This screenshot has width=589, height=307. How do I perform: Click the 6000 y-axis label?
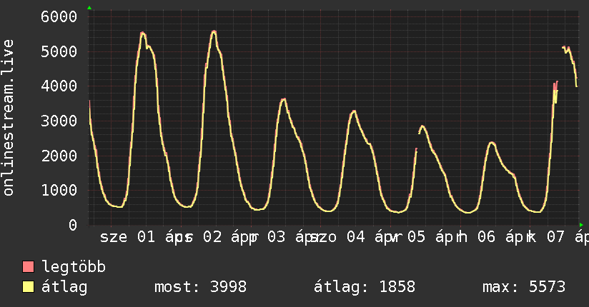[x=59, y=16]
